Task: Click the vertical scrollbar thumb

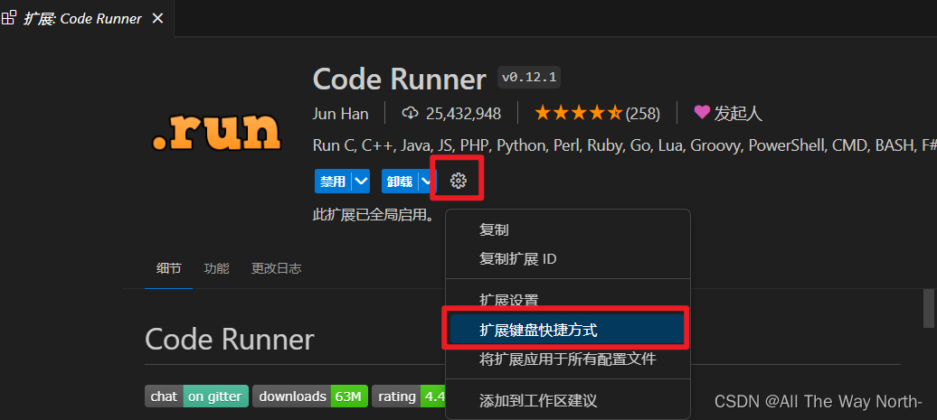Action: tap(929, 308)
